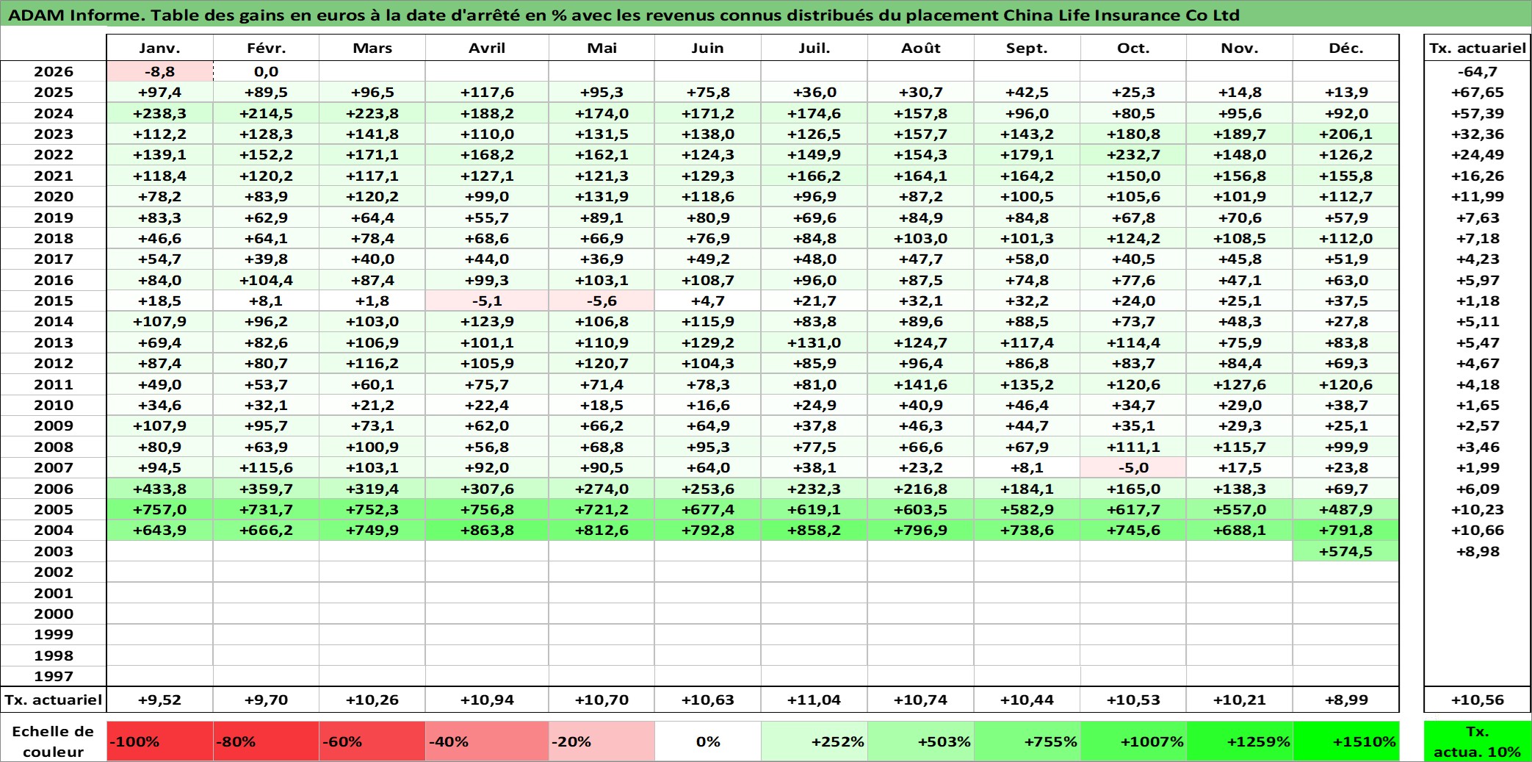This screenshot has height=762, width=1532.
Task: Click the +238,3 cell for January 2024
Action: [x=159, y=113]
